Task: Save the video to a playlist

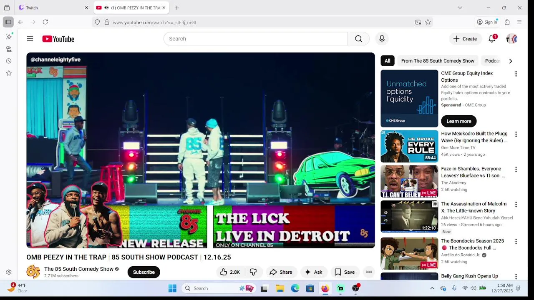Action: click(x=345, y=272)
